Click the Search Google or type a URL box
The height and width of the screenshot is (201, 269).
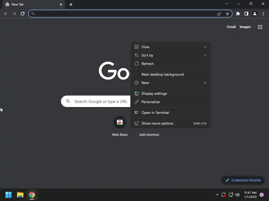96,101
